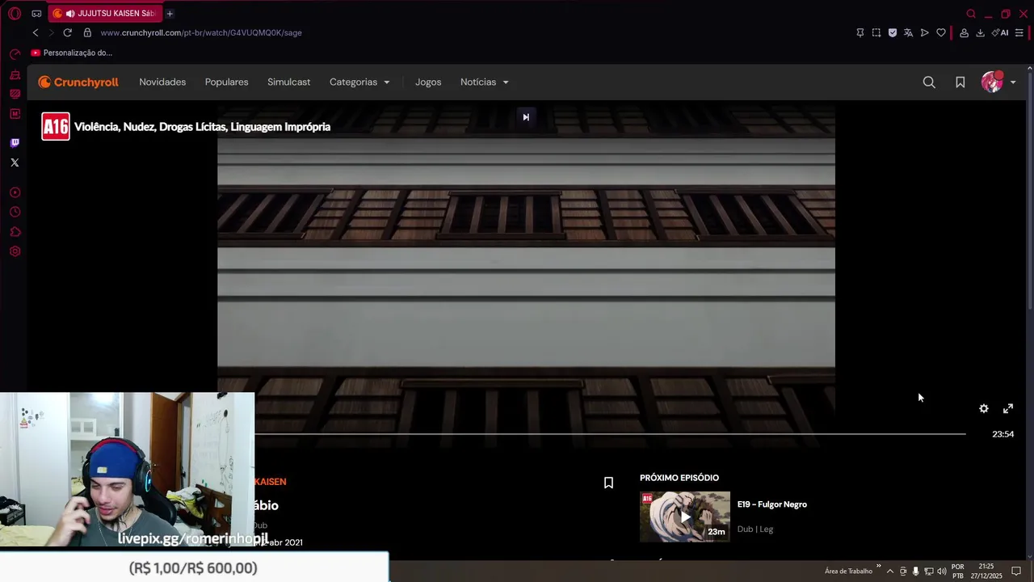Toggle the ad blocker shield
Image resolution: width=1034 pixels, height=582 pixels.
(893, 32)
